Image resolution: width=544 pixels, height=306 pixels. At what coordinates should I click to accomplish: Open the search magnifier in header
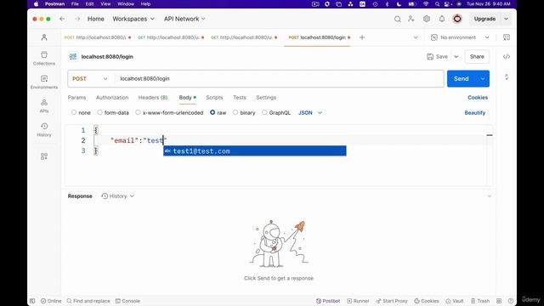pyautogui.click(x=398, y=19)
